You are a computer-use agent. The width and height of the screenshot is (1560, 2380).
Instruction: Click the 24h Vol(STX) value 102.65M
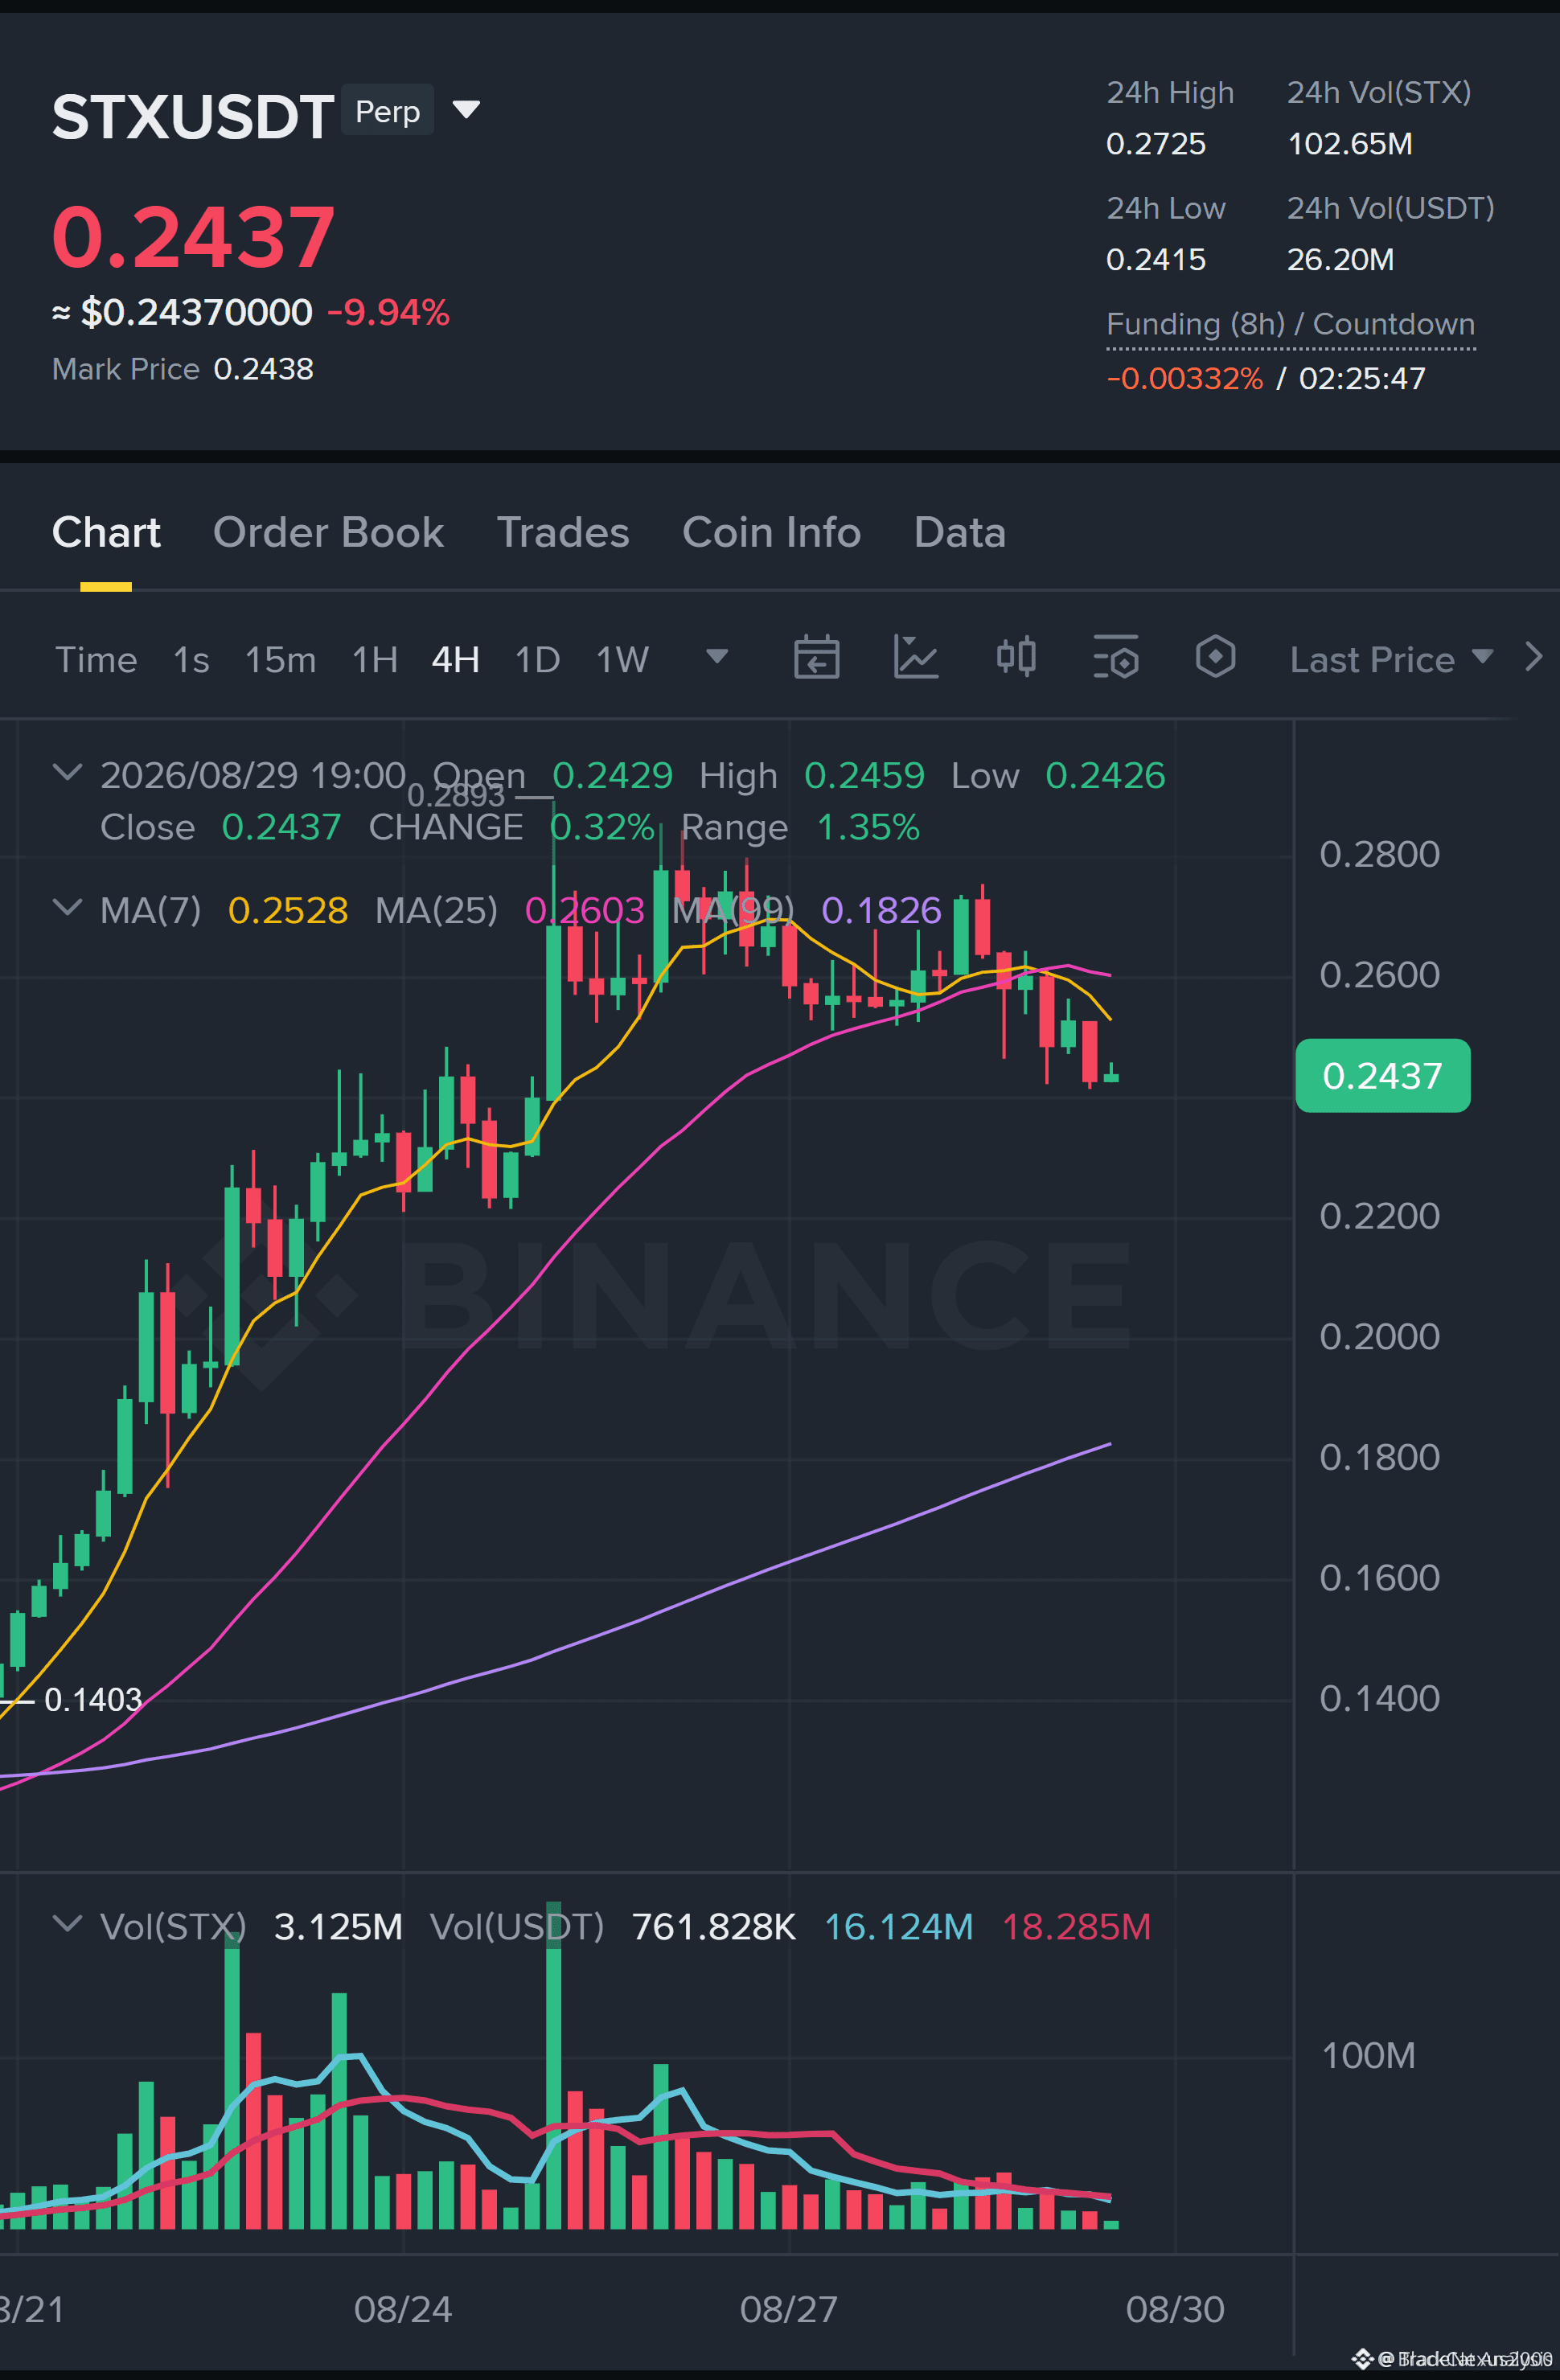point(1349,144)
